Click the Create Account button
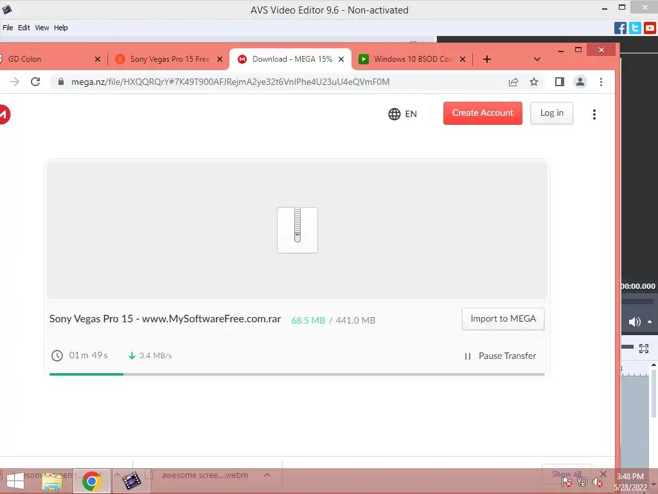Image resolution: width=658 pixels, height=494 pixels. click(x=483, y=113)
